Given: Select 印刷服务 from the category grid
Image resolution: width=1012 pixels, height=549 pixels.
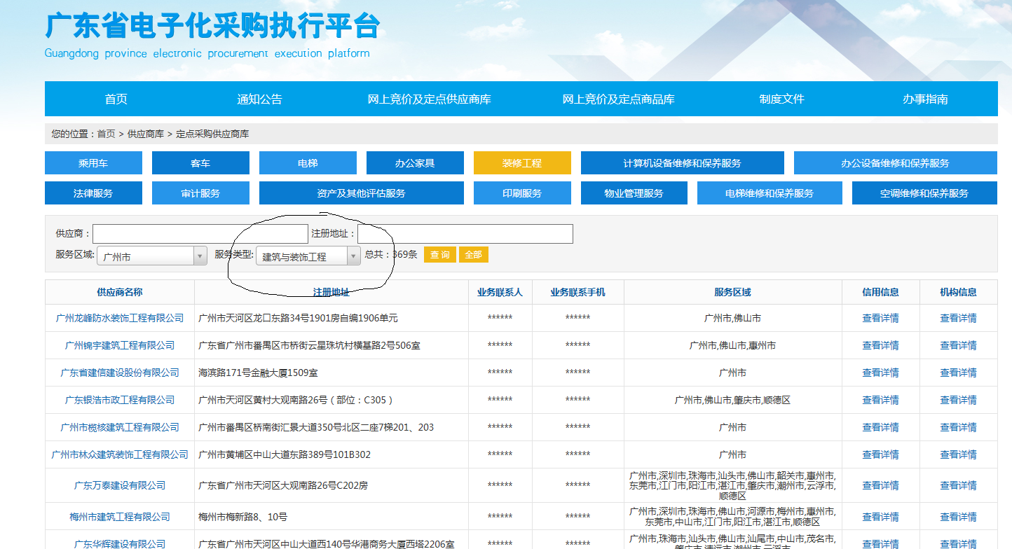Looking at the screenshot, I should [x=521, y=193].
